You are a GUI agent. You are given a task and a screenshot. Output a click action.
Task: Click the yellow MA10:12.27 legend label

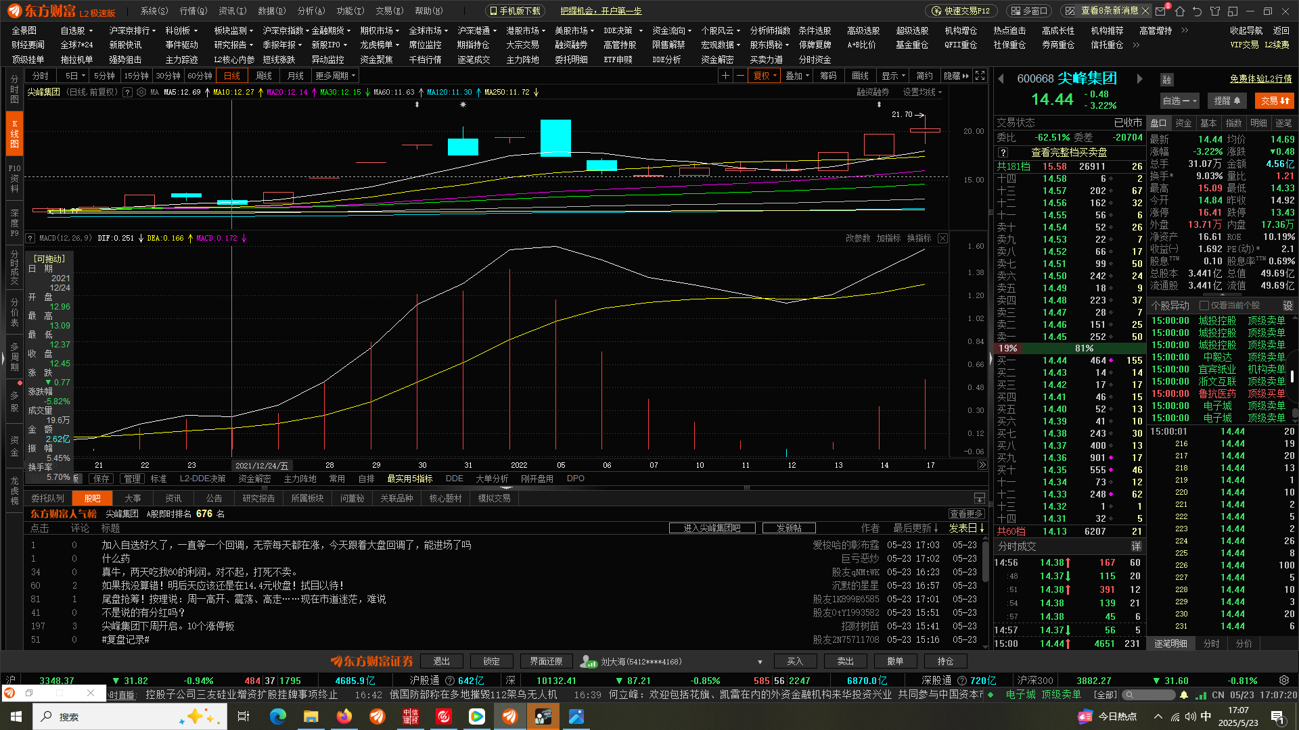pos(233,93)
